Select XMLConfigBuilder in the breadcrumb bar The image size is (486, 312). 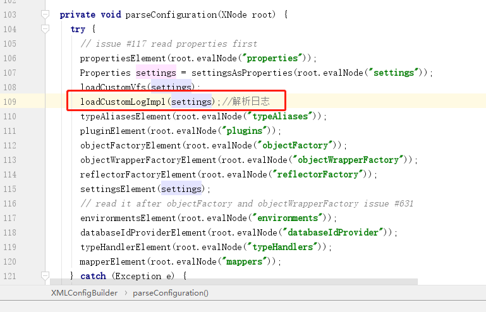tap(84, 293)
